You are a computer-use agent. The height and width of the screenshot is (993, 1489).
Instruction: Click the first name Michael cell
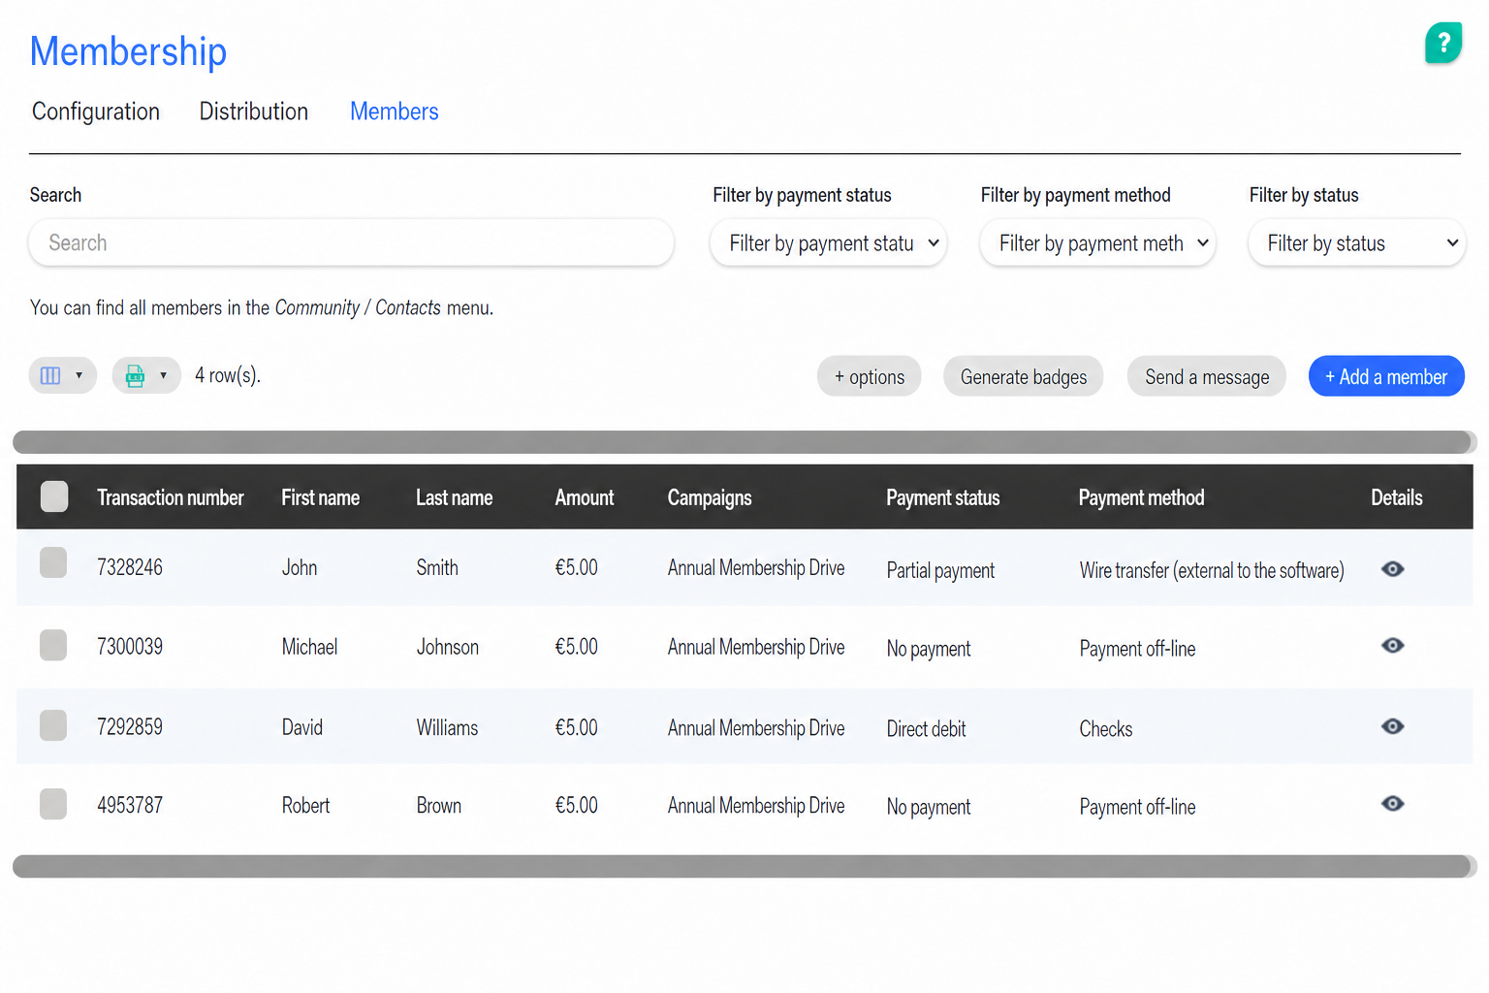coord(309,647)
